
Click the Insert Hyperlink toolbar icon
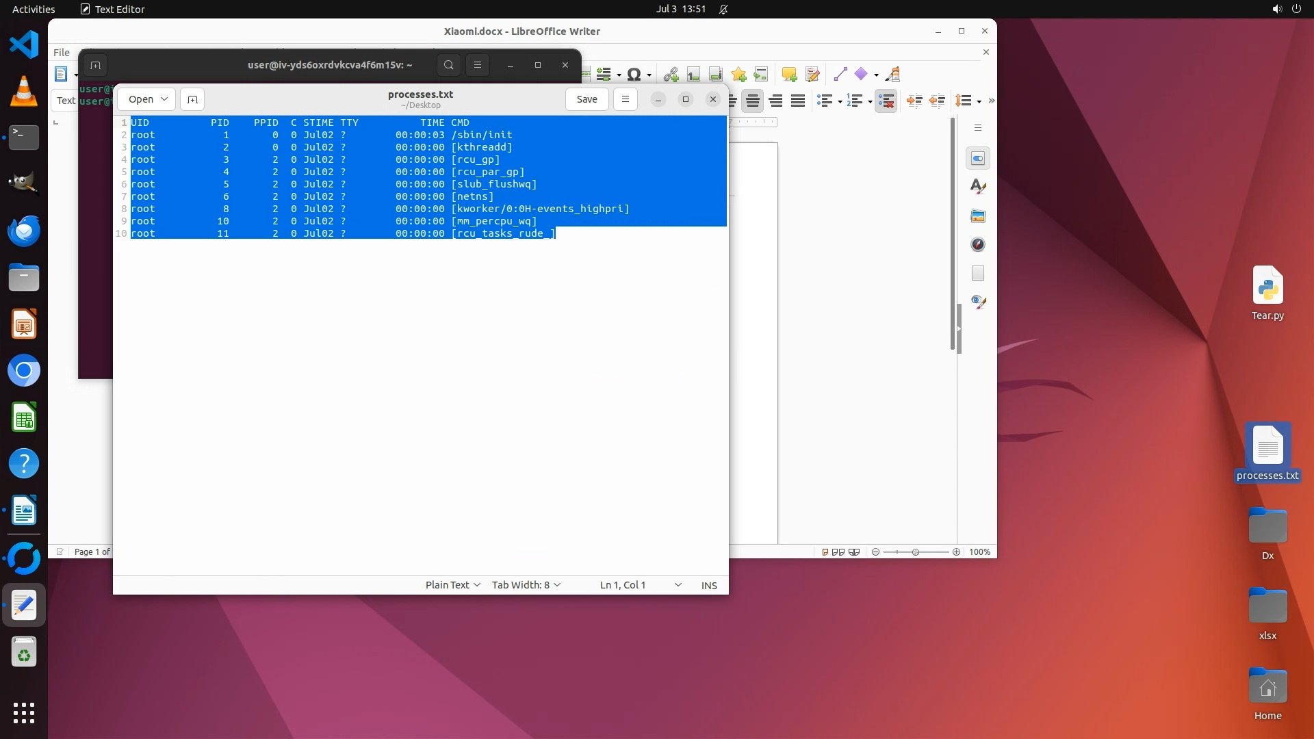point(671,74)
